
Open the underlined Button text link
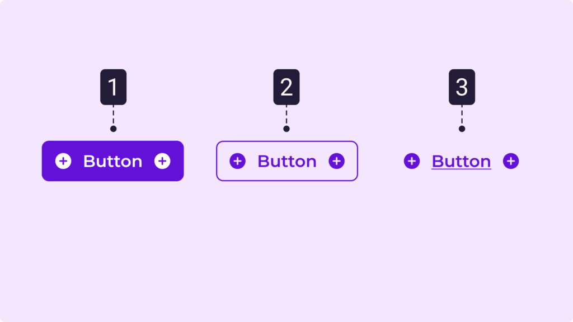461,162
